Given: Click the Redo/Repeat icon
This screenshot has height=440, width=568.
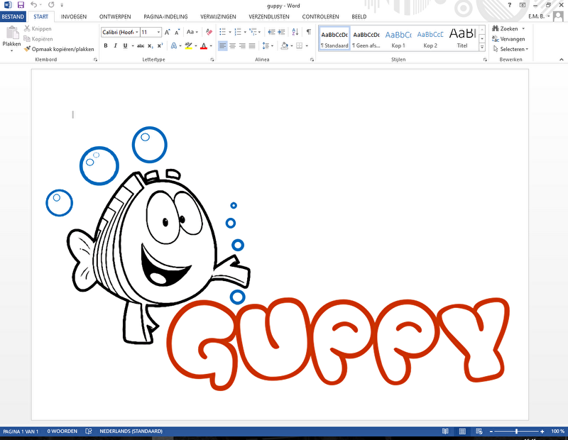Looking at the screenshot, I should (51, 5).
